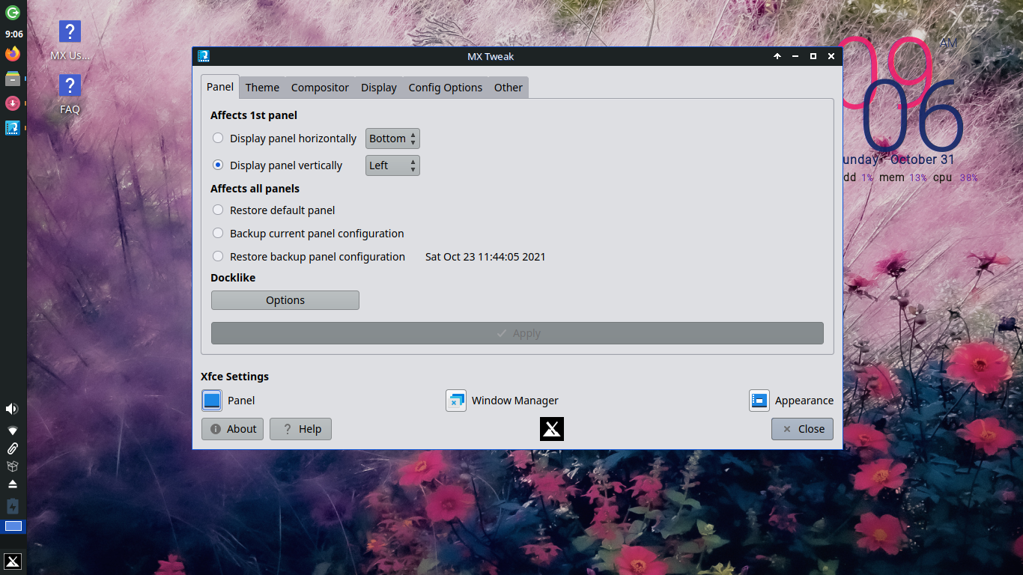The image size is (1023, 575).
Task: Open the file manager drawer icon
Action: [13, 79]
